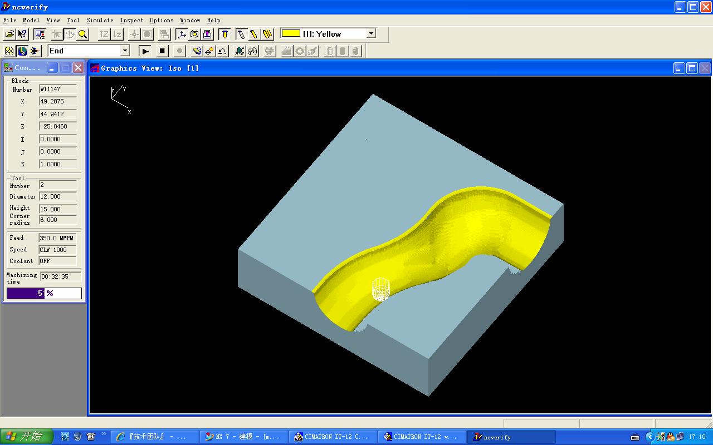Click the tool Height 15.000 field
This screenshot has width=713, height=445.
58,209
